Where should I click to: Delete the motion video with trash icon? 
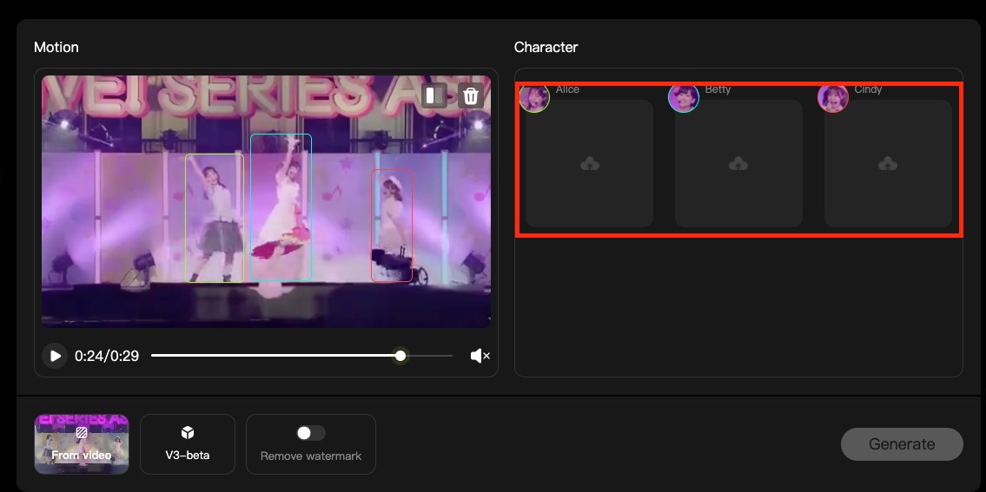pos(471,95)
